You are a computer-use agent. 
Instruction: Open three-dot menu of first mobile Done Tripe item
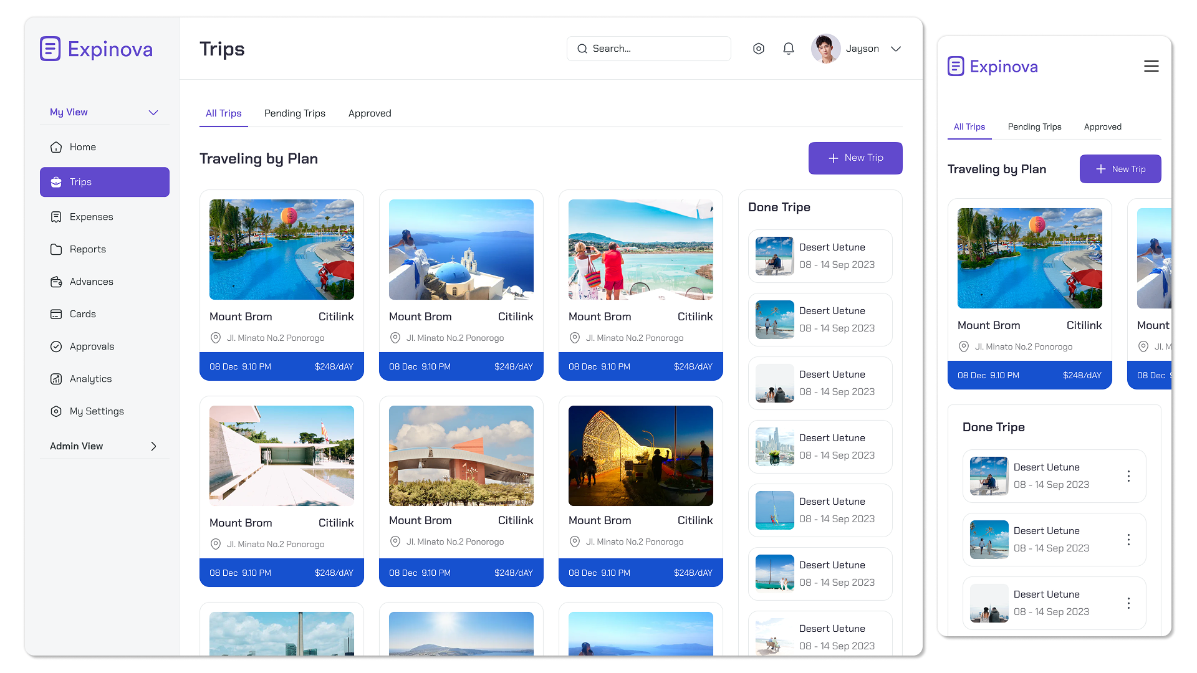click(1128, 476)
